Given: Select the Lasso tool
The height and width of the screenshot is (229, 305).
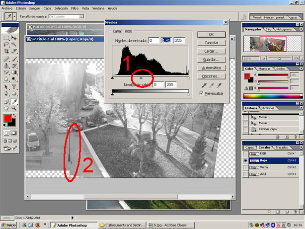Looking at the screenshot, I should [6, 45].
